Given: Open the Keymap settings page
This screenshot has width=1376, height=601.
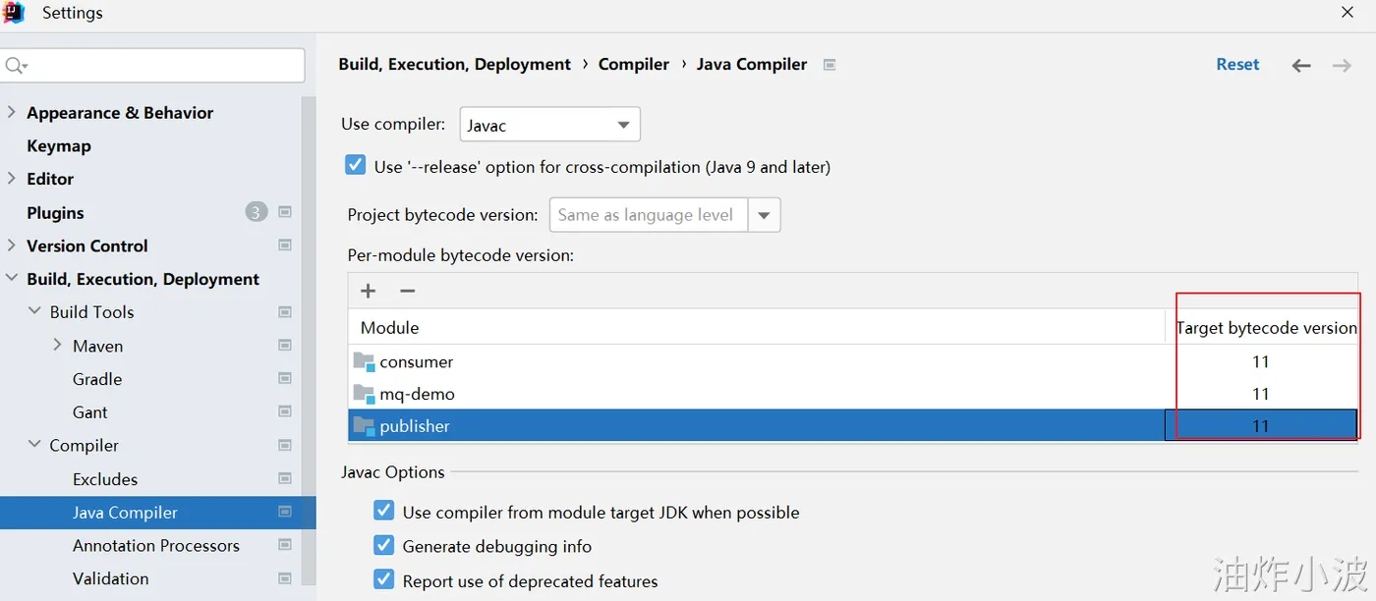Looking at the screenshot, I should [59, 146].
